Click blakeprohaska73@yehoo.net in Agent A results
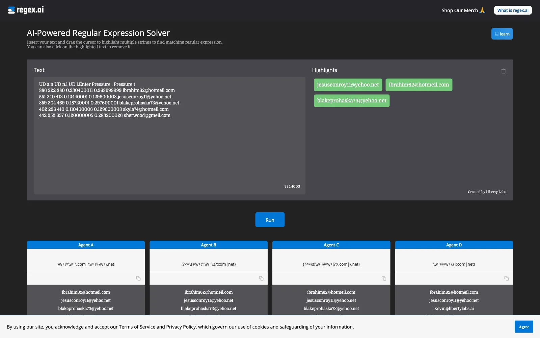Viewport: 540px width, 338px height. click(86, 309)
